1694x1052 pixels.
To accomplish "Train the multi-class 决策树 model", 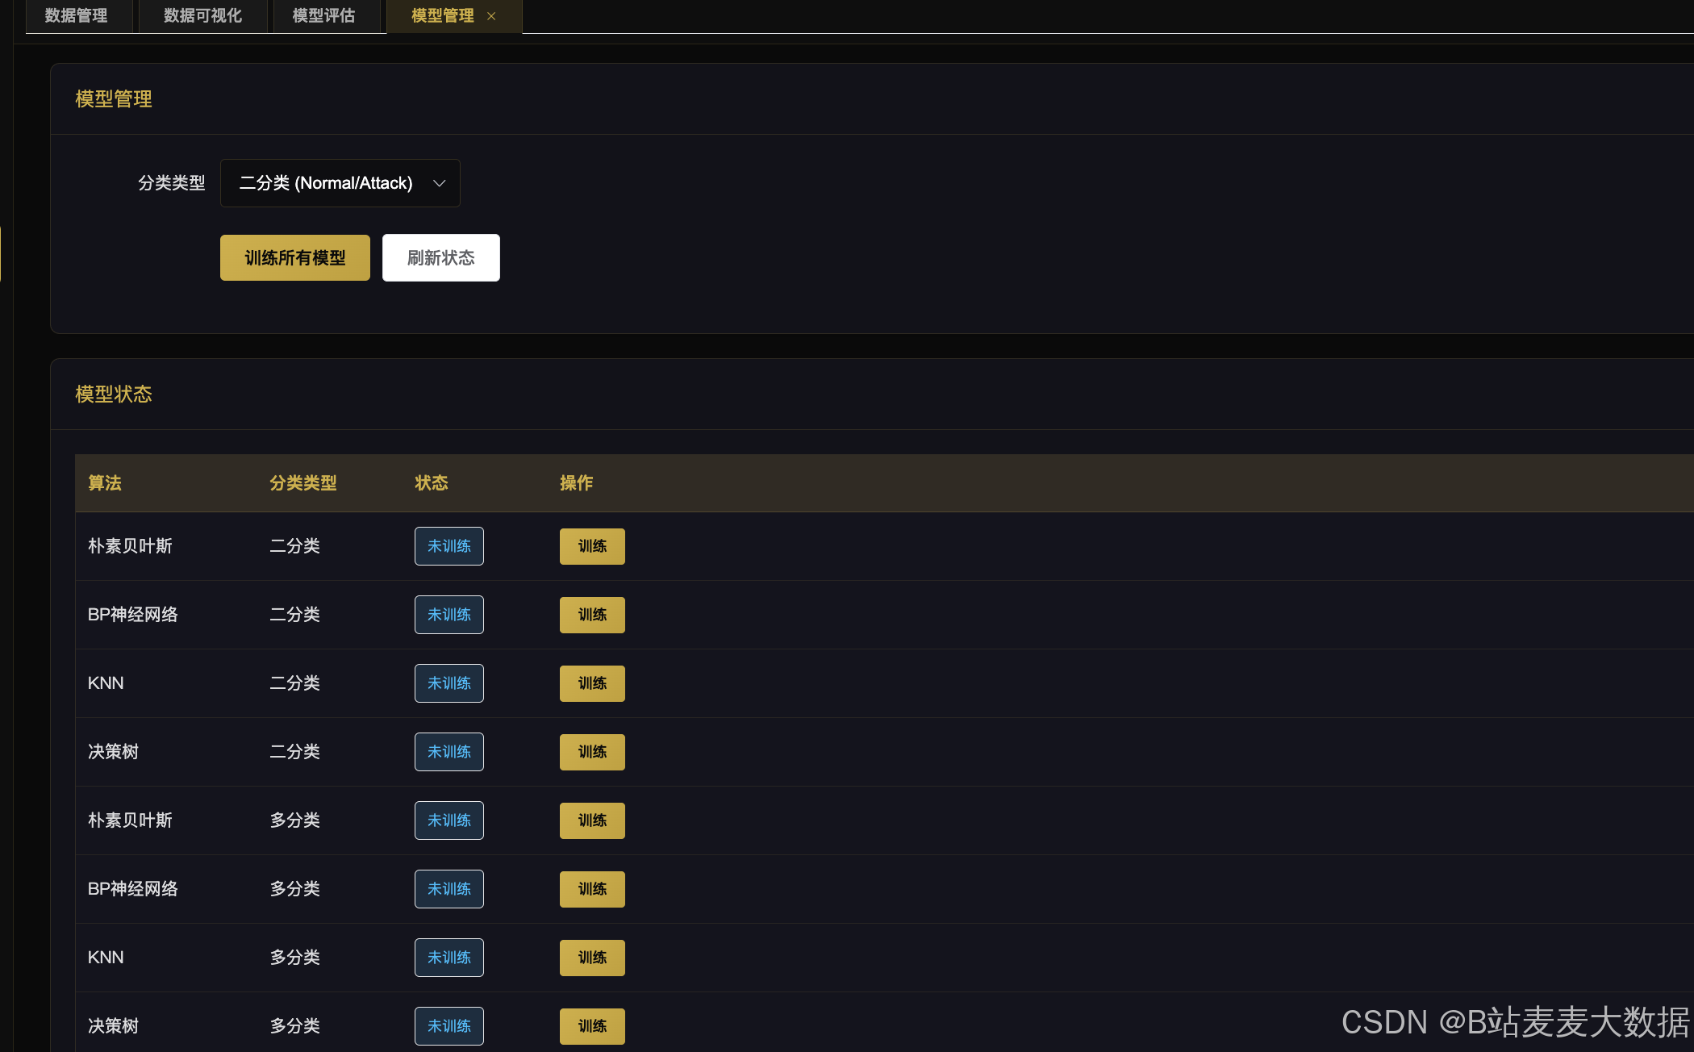I will click(x=592, y=1026).
